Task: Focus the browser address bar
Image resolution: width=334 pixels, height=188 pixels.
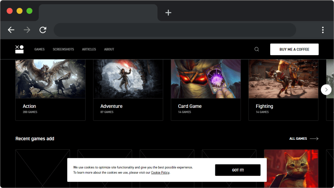Action: coord(175,30)
